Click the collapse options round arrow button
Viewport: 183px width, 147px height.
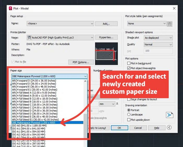point(169,127)
